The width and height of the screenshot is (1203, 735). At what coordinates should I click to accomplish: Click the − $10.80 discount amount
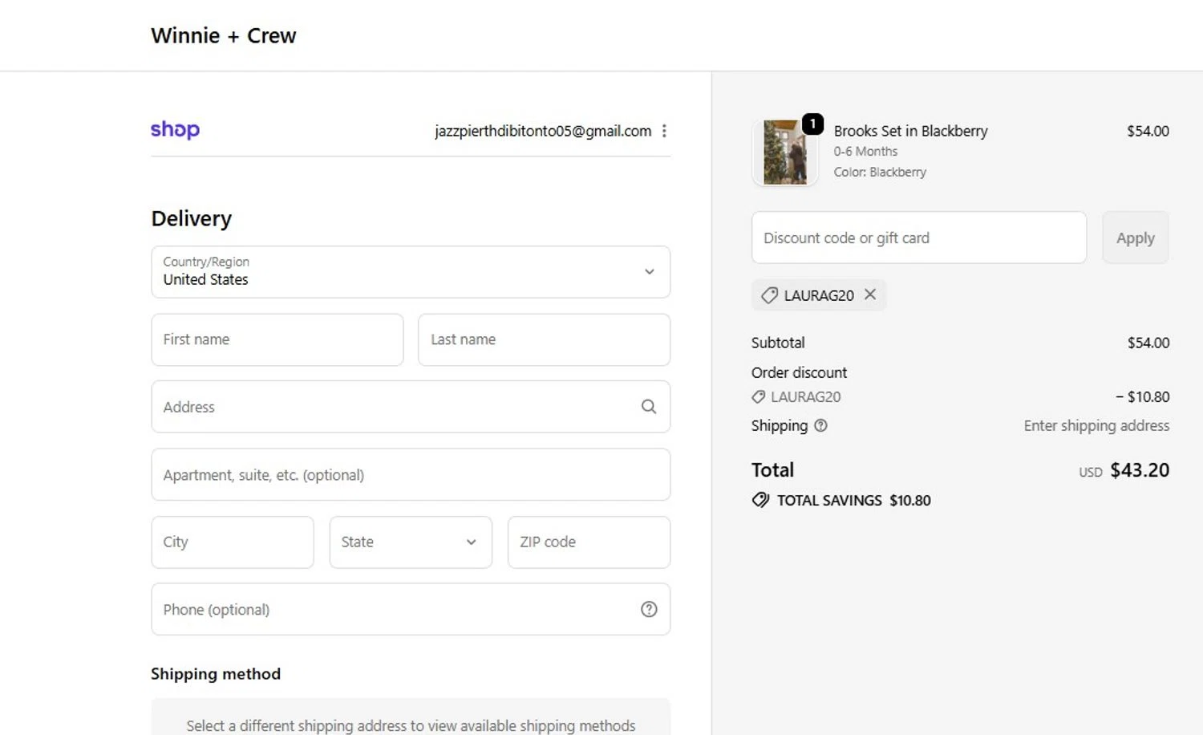(1142, 396)
